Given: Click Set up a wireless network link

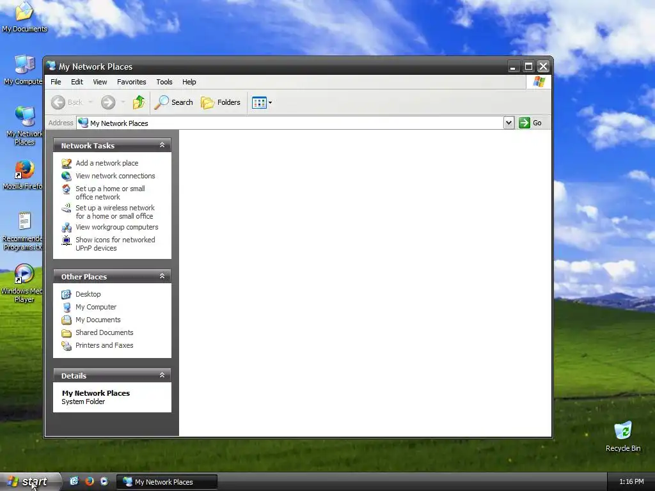Looking at the screenshot, I should [x=115, y=212].
